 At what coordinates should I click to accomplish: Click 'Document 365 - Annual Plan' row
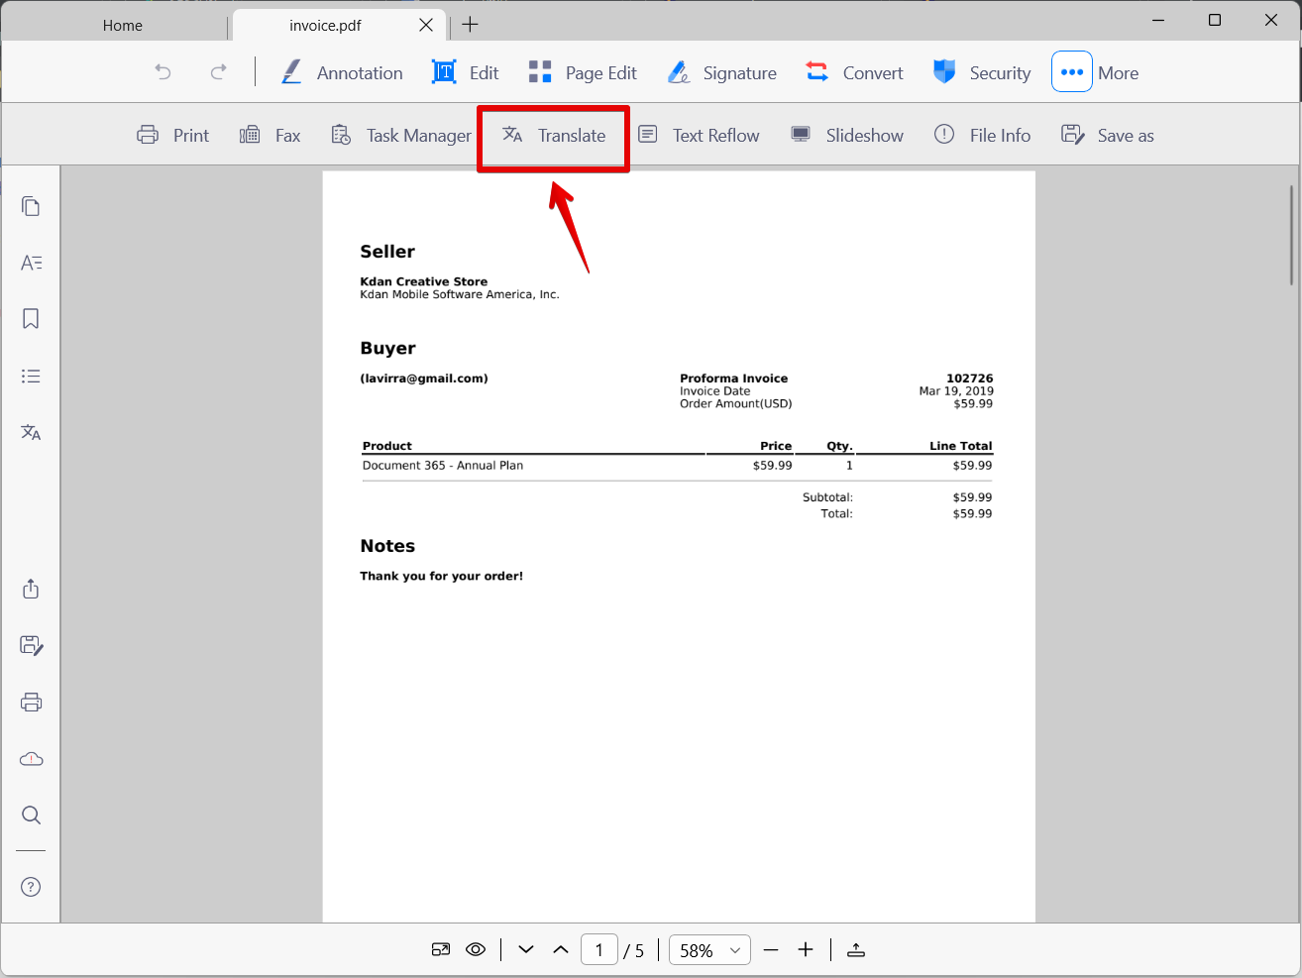click(678, 466)
